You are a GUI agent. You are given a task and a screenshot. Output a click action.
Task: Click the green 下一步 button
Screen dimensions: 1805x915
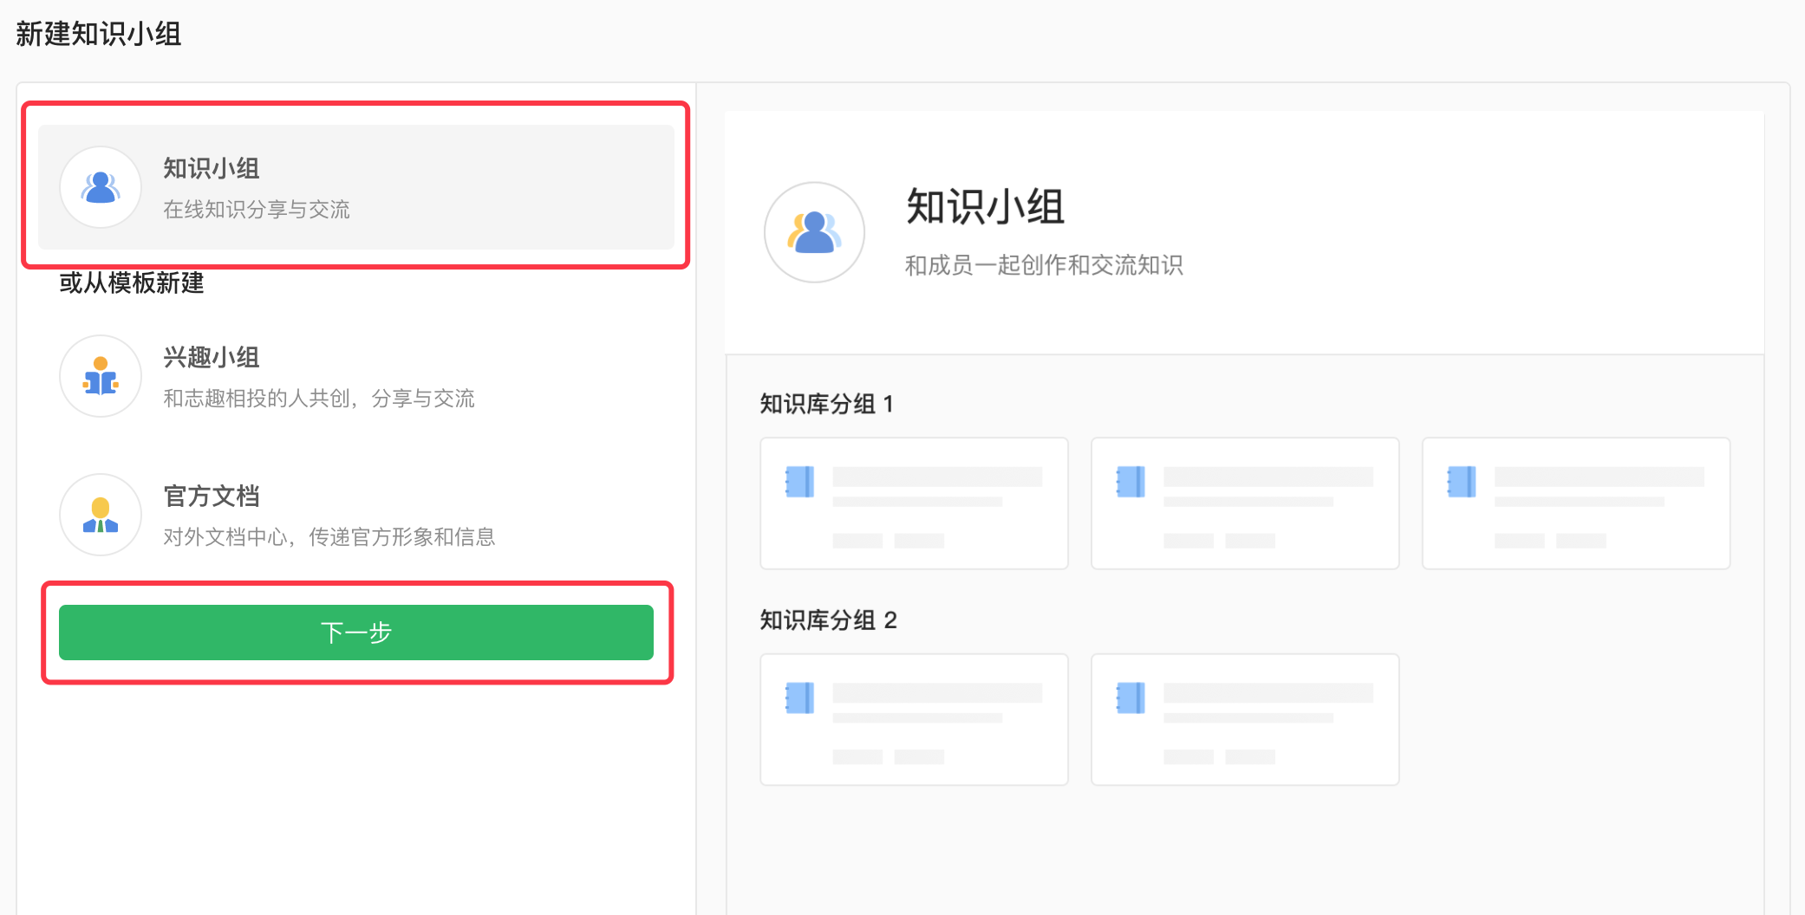click(x=356, y=633)
